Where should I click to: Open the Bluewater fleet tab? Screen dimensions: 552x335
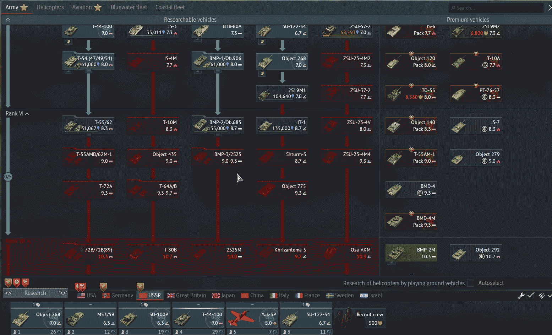129,7
